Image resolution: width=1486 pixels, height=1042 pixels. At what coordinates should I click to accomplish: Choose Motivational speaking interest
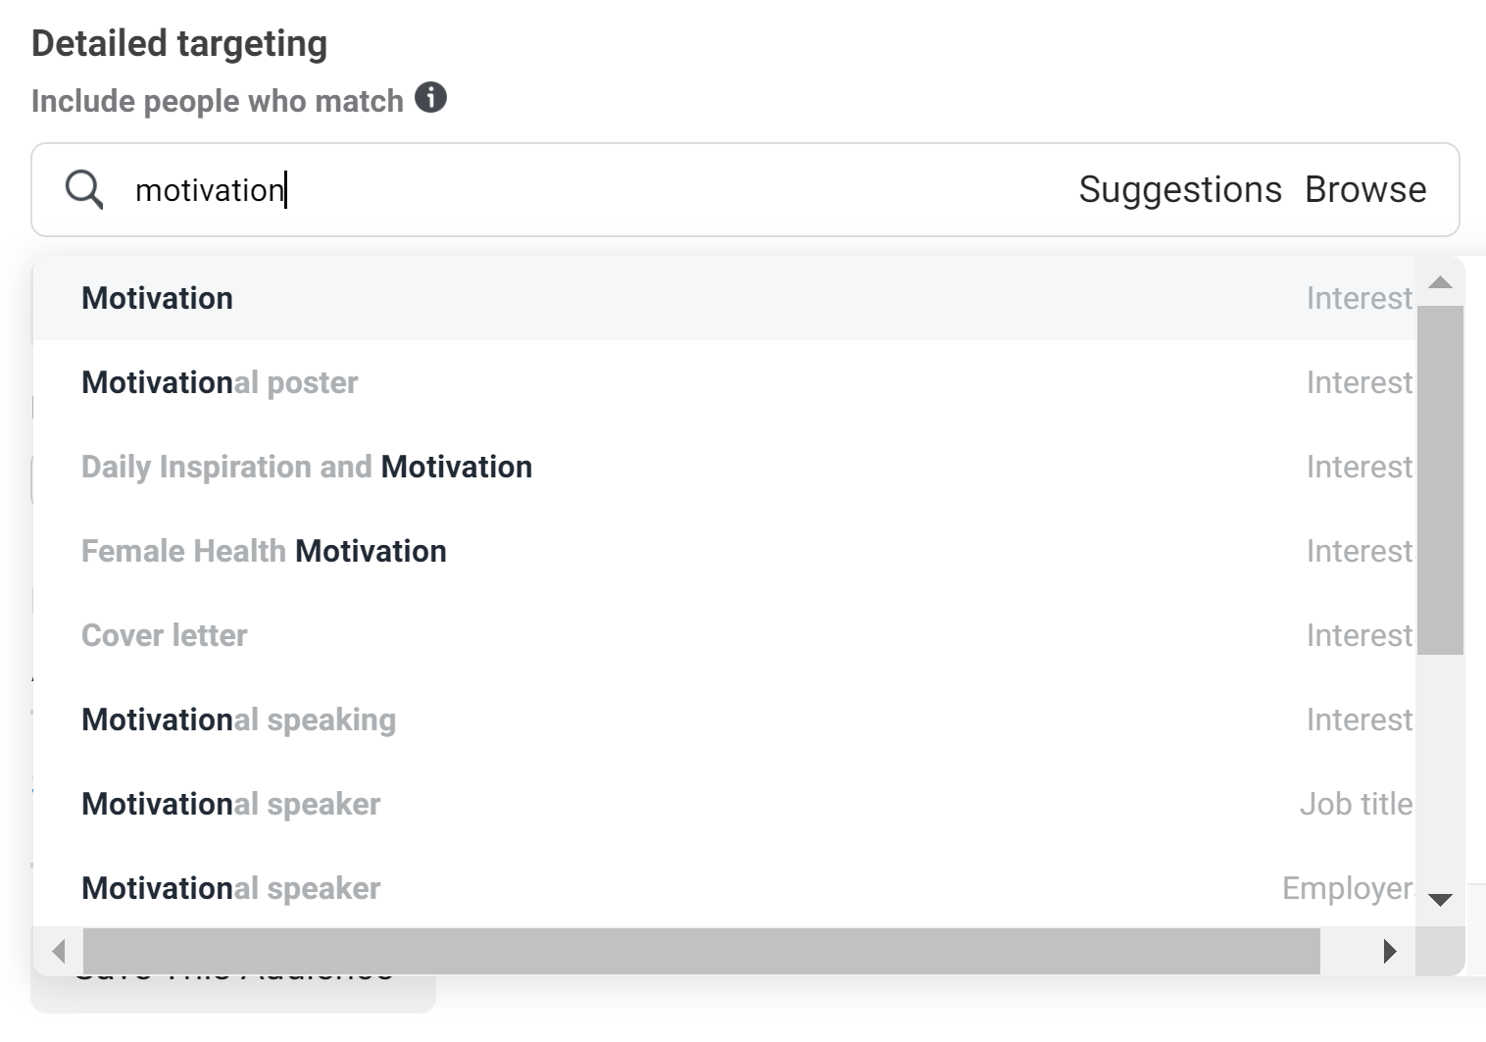(724, 719)
